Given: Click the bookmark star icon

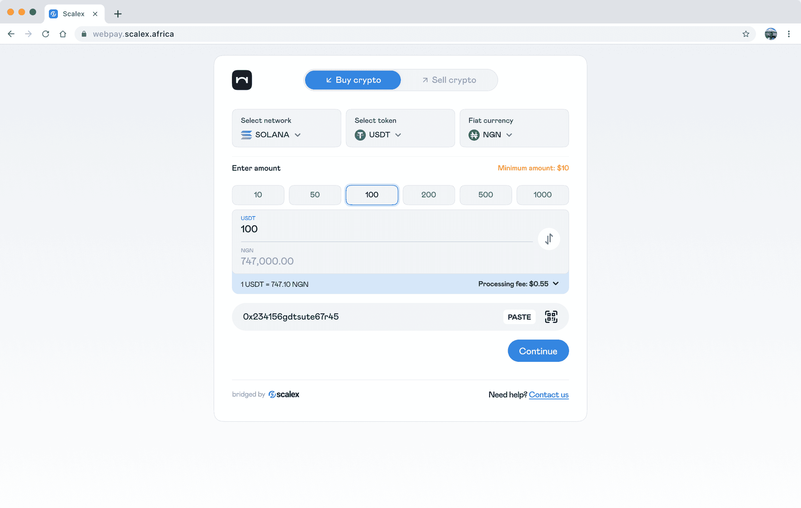Looking at the screenshot, I should coord(746,34).
